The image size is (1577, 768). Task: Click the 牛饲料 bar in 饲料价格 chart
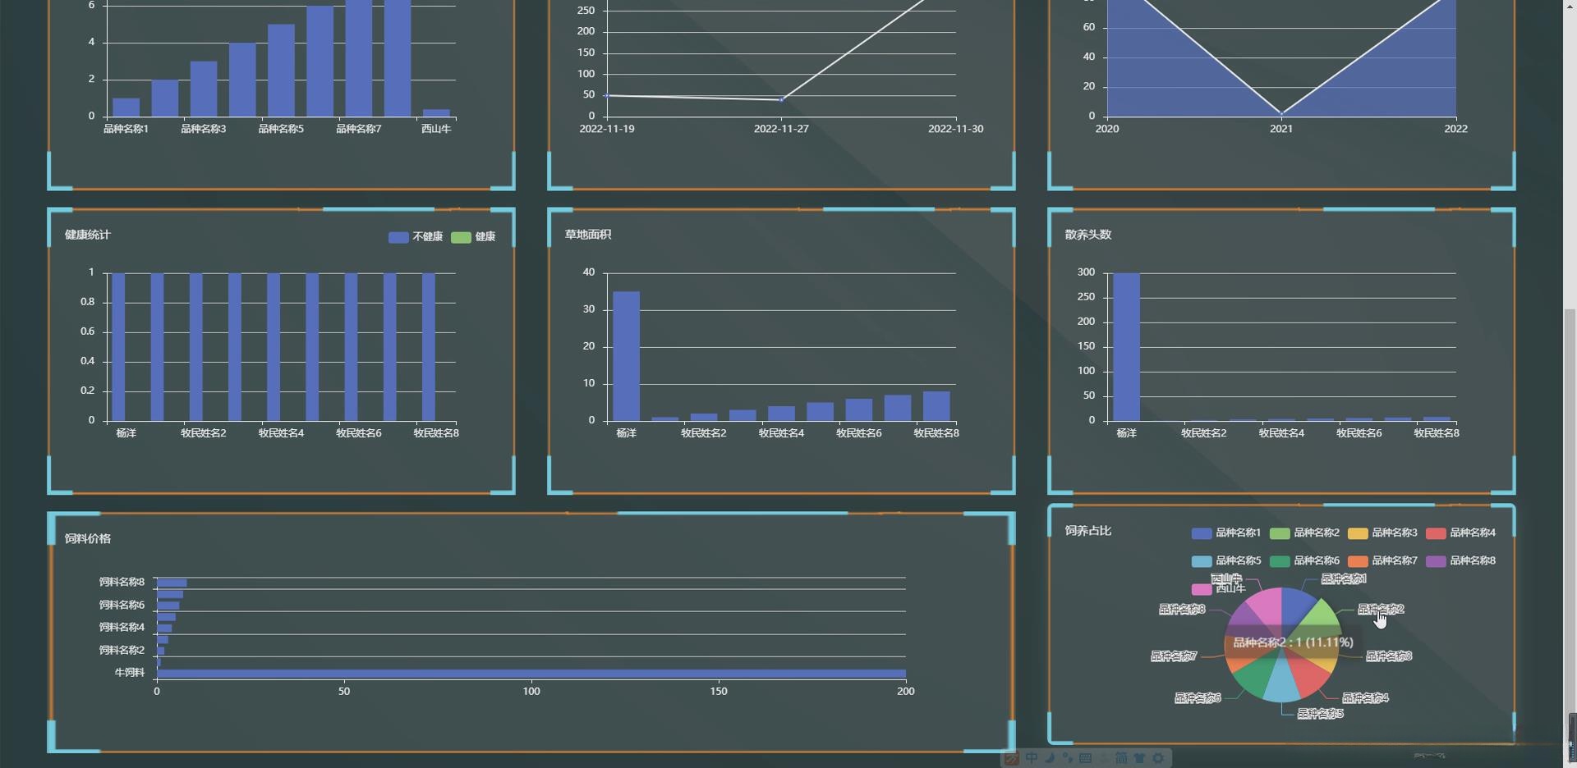coord(531,673)
